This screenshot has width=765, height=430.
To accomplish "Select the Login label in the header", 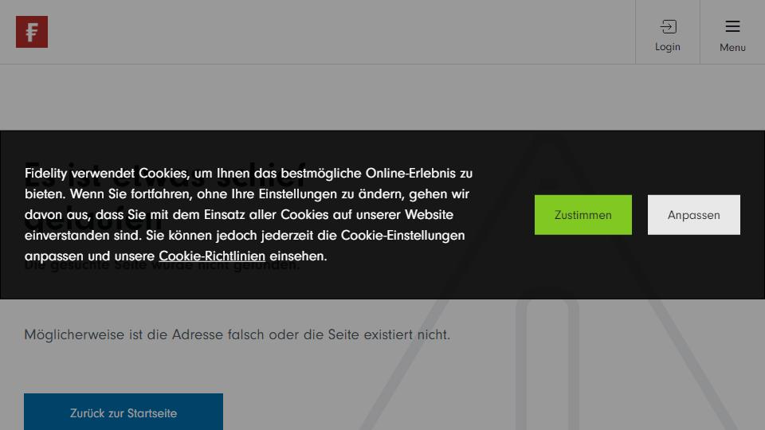I will (668, 47).
